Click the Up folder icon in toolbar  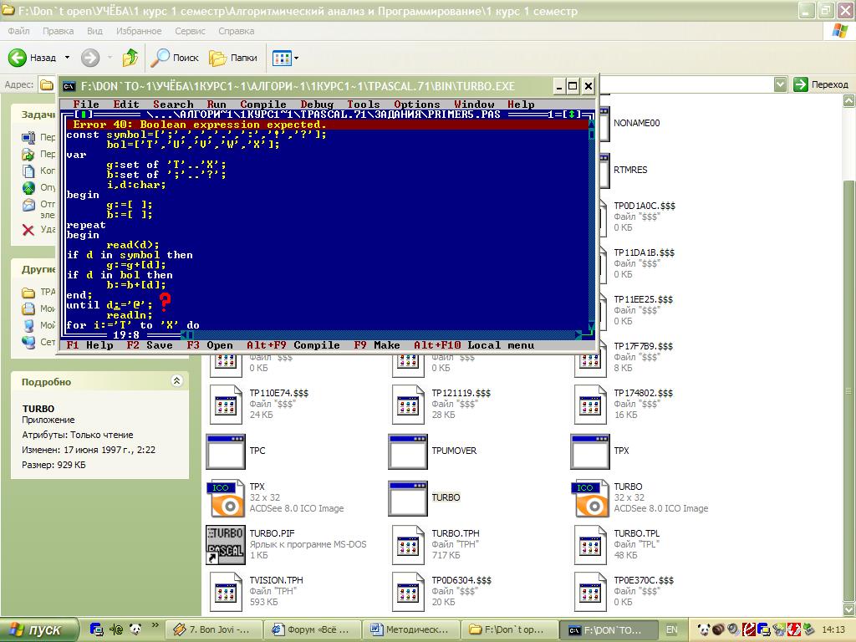point(130,58)
